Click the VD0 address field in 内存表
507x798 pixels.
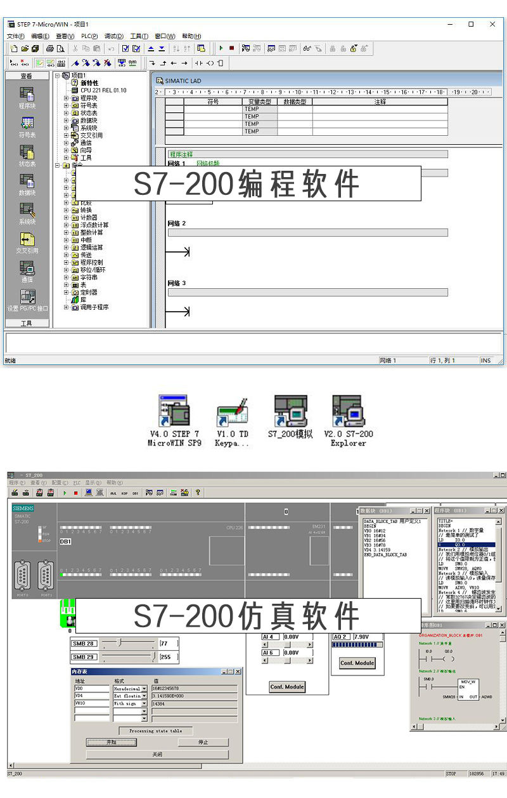pos(93,688)
